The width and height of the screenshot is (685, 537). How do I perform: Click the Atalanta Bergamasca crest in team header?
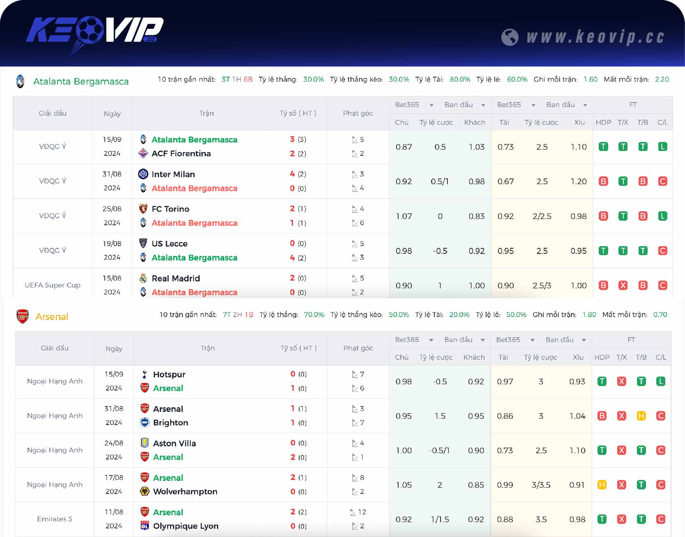tap(20, 81)
